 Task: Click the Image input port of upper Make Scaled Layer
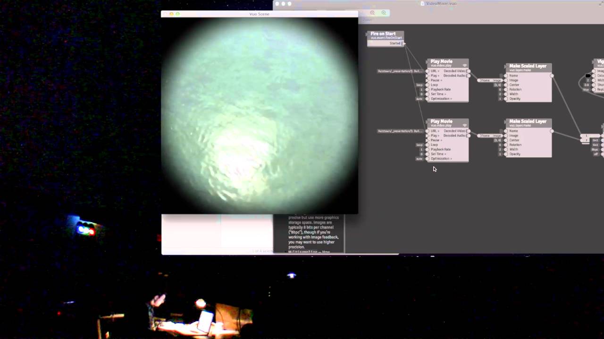(x=506, y=80)
